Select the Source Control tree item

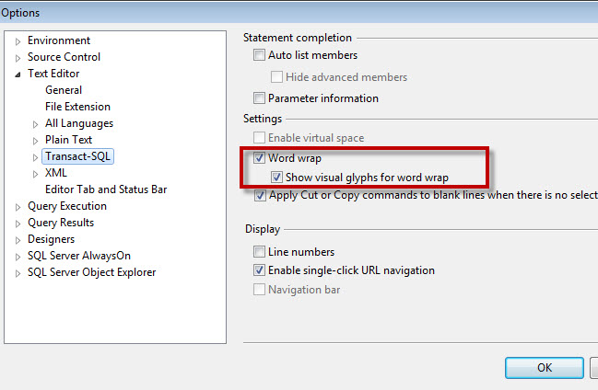64,57
